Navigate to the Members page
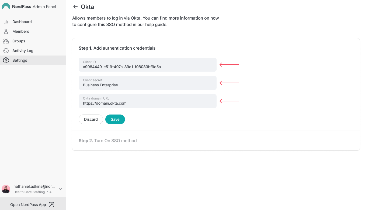Image resolution: width=365 pixels, height=210 pixels. (x=21, y=31)
